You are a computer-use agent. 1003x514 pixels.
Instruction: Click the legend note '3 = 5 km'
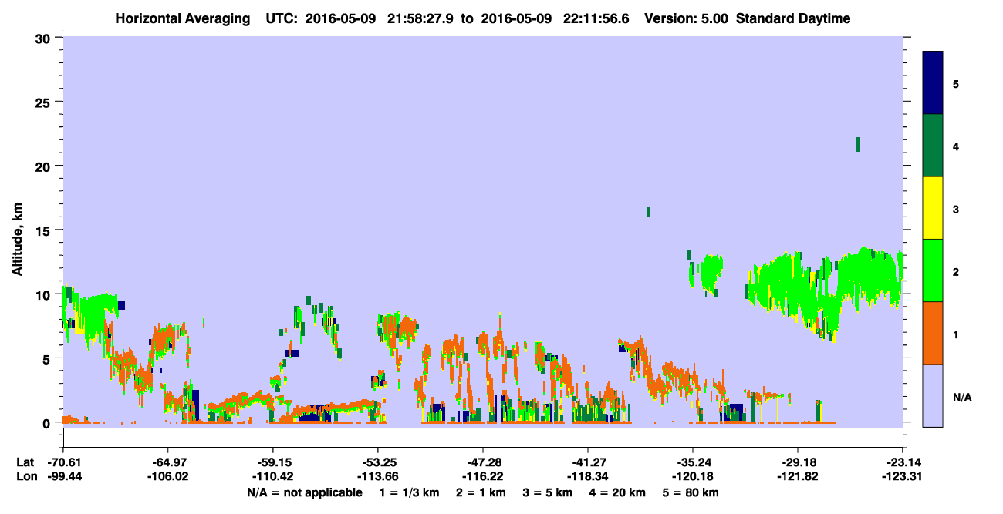coord(548,492)
